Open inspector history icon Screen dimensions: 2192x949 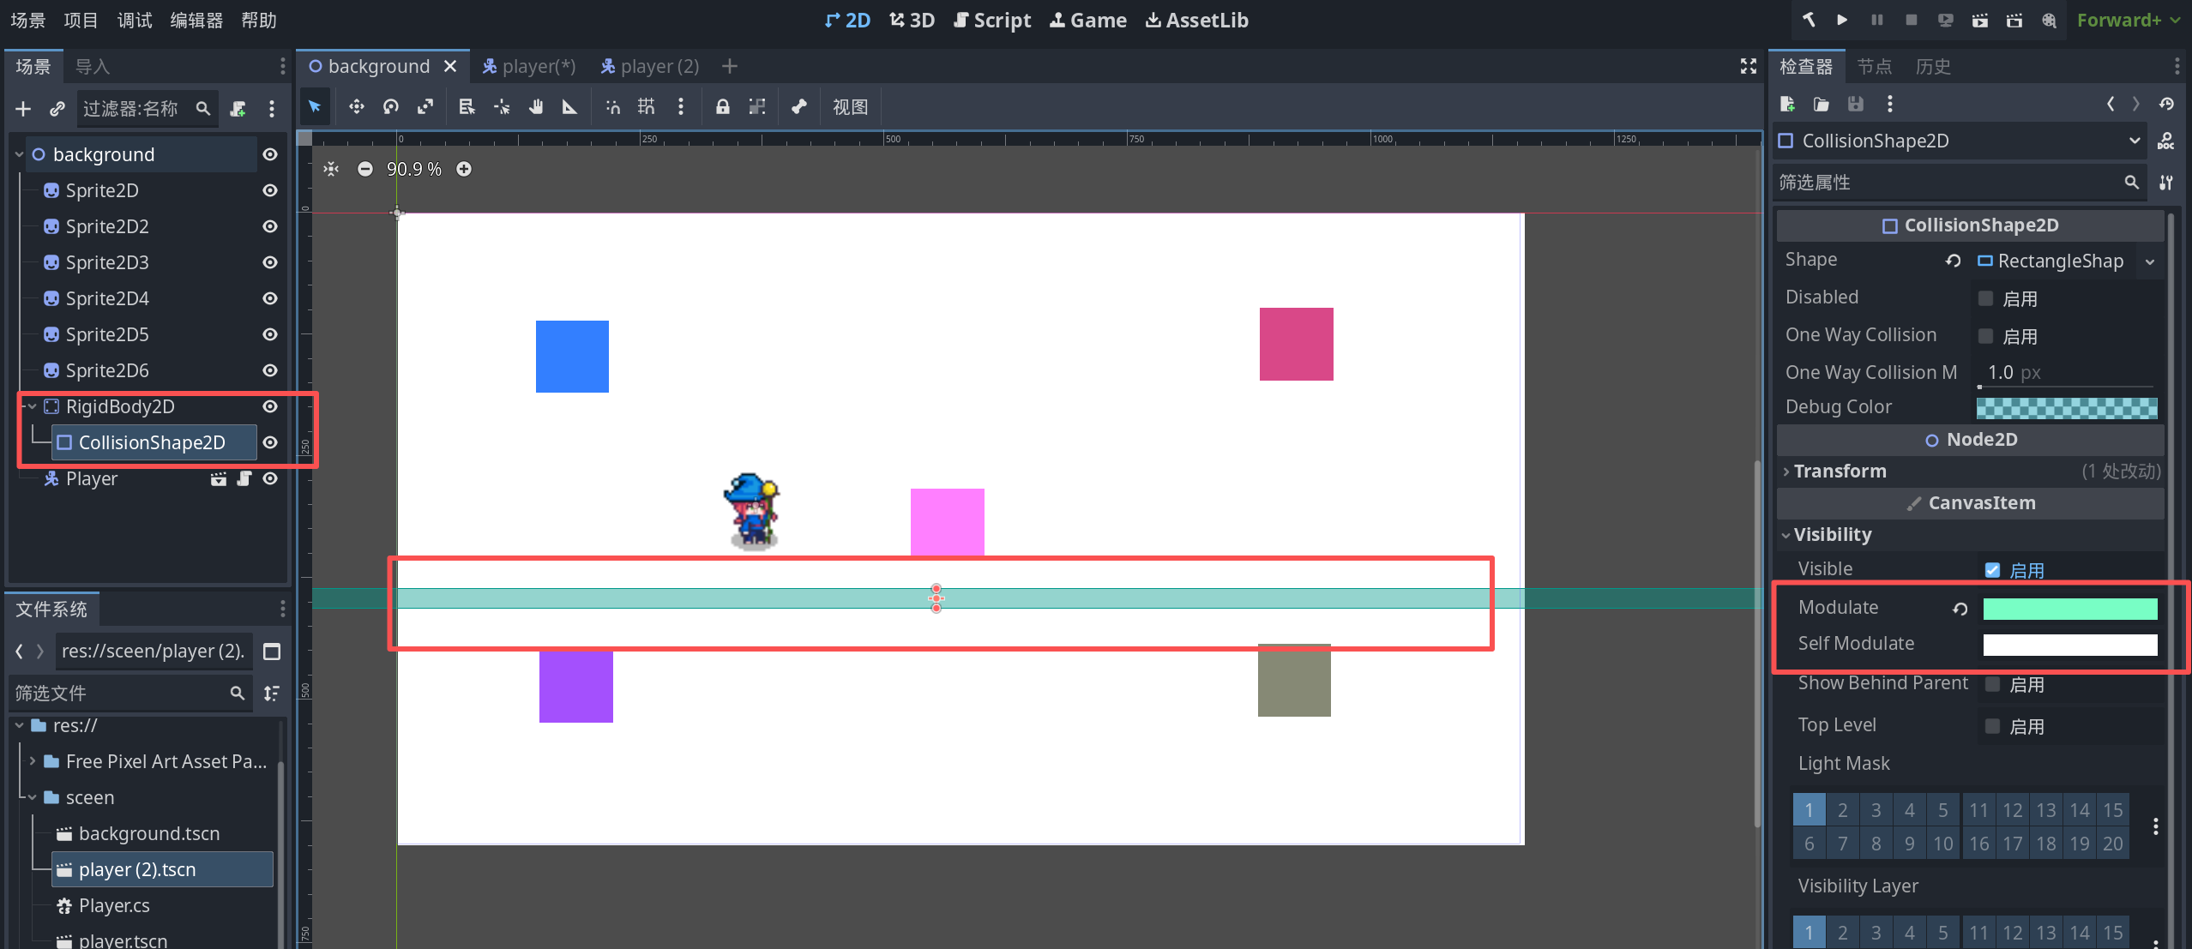2167,104
